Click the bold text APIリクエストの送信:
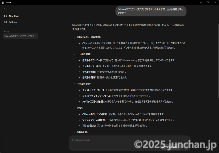219x153 pixels. click(93, 102)
